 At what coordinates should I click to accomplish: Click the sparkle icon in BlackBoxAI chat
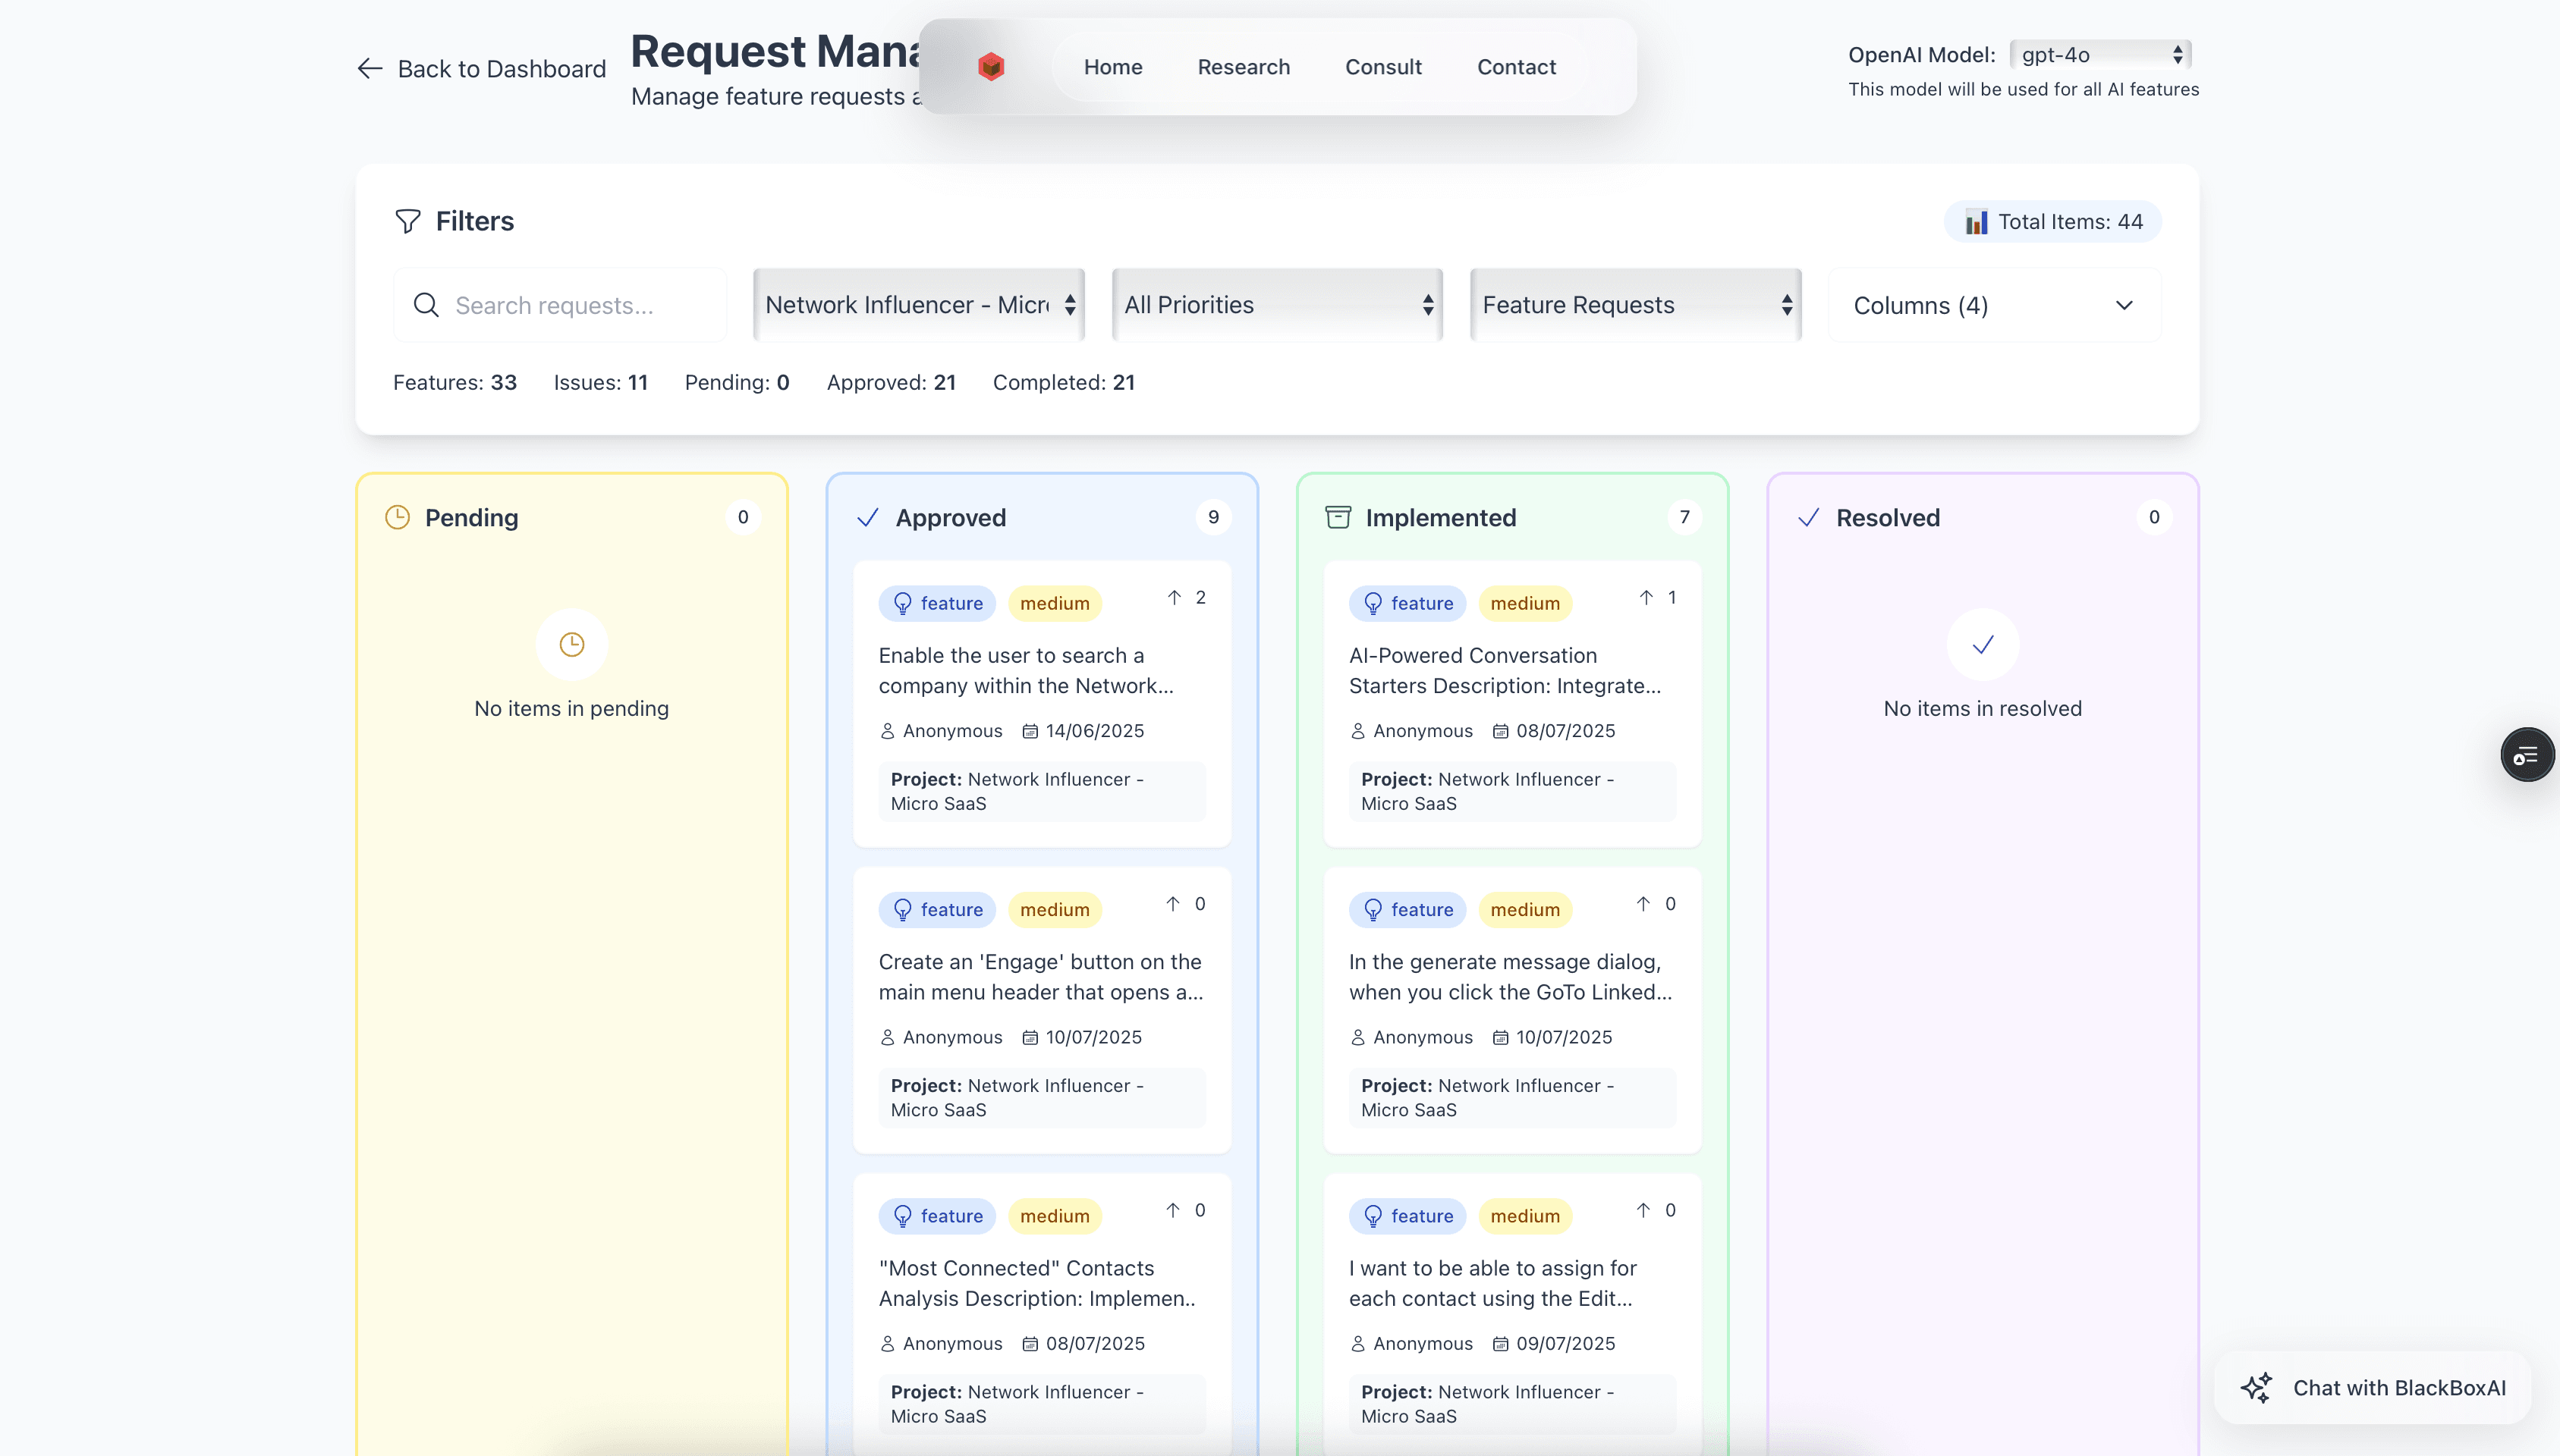coord(2256,1388)
